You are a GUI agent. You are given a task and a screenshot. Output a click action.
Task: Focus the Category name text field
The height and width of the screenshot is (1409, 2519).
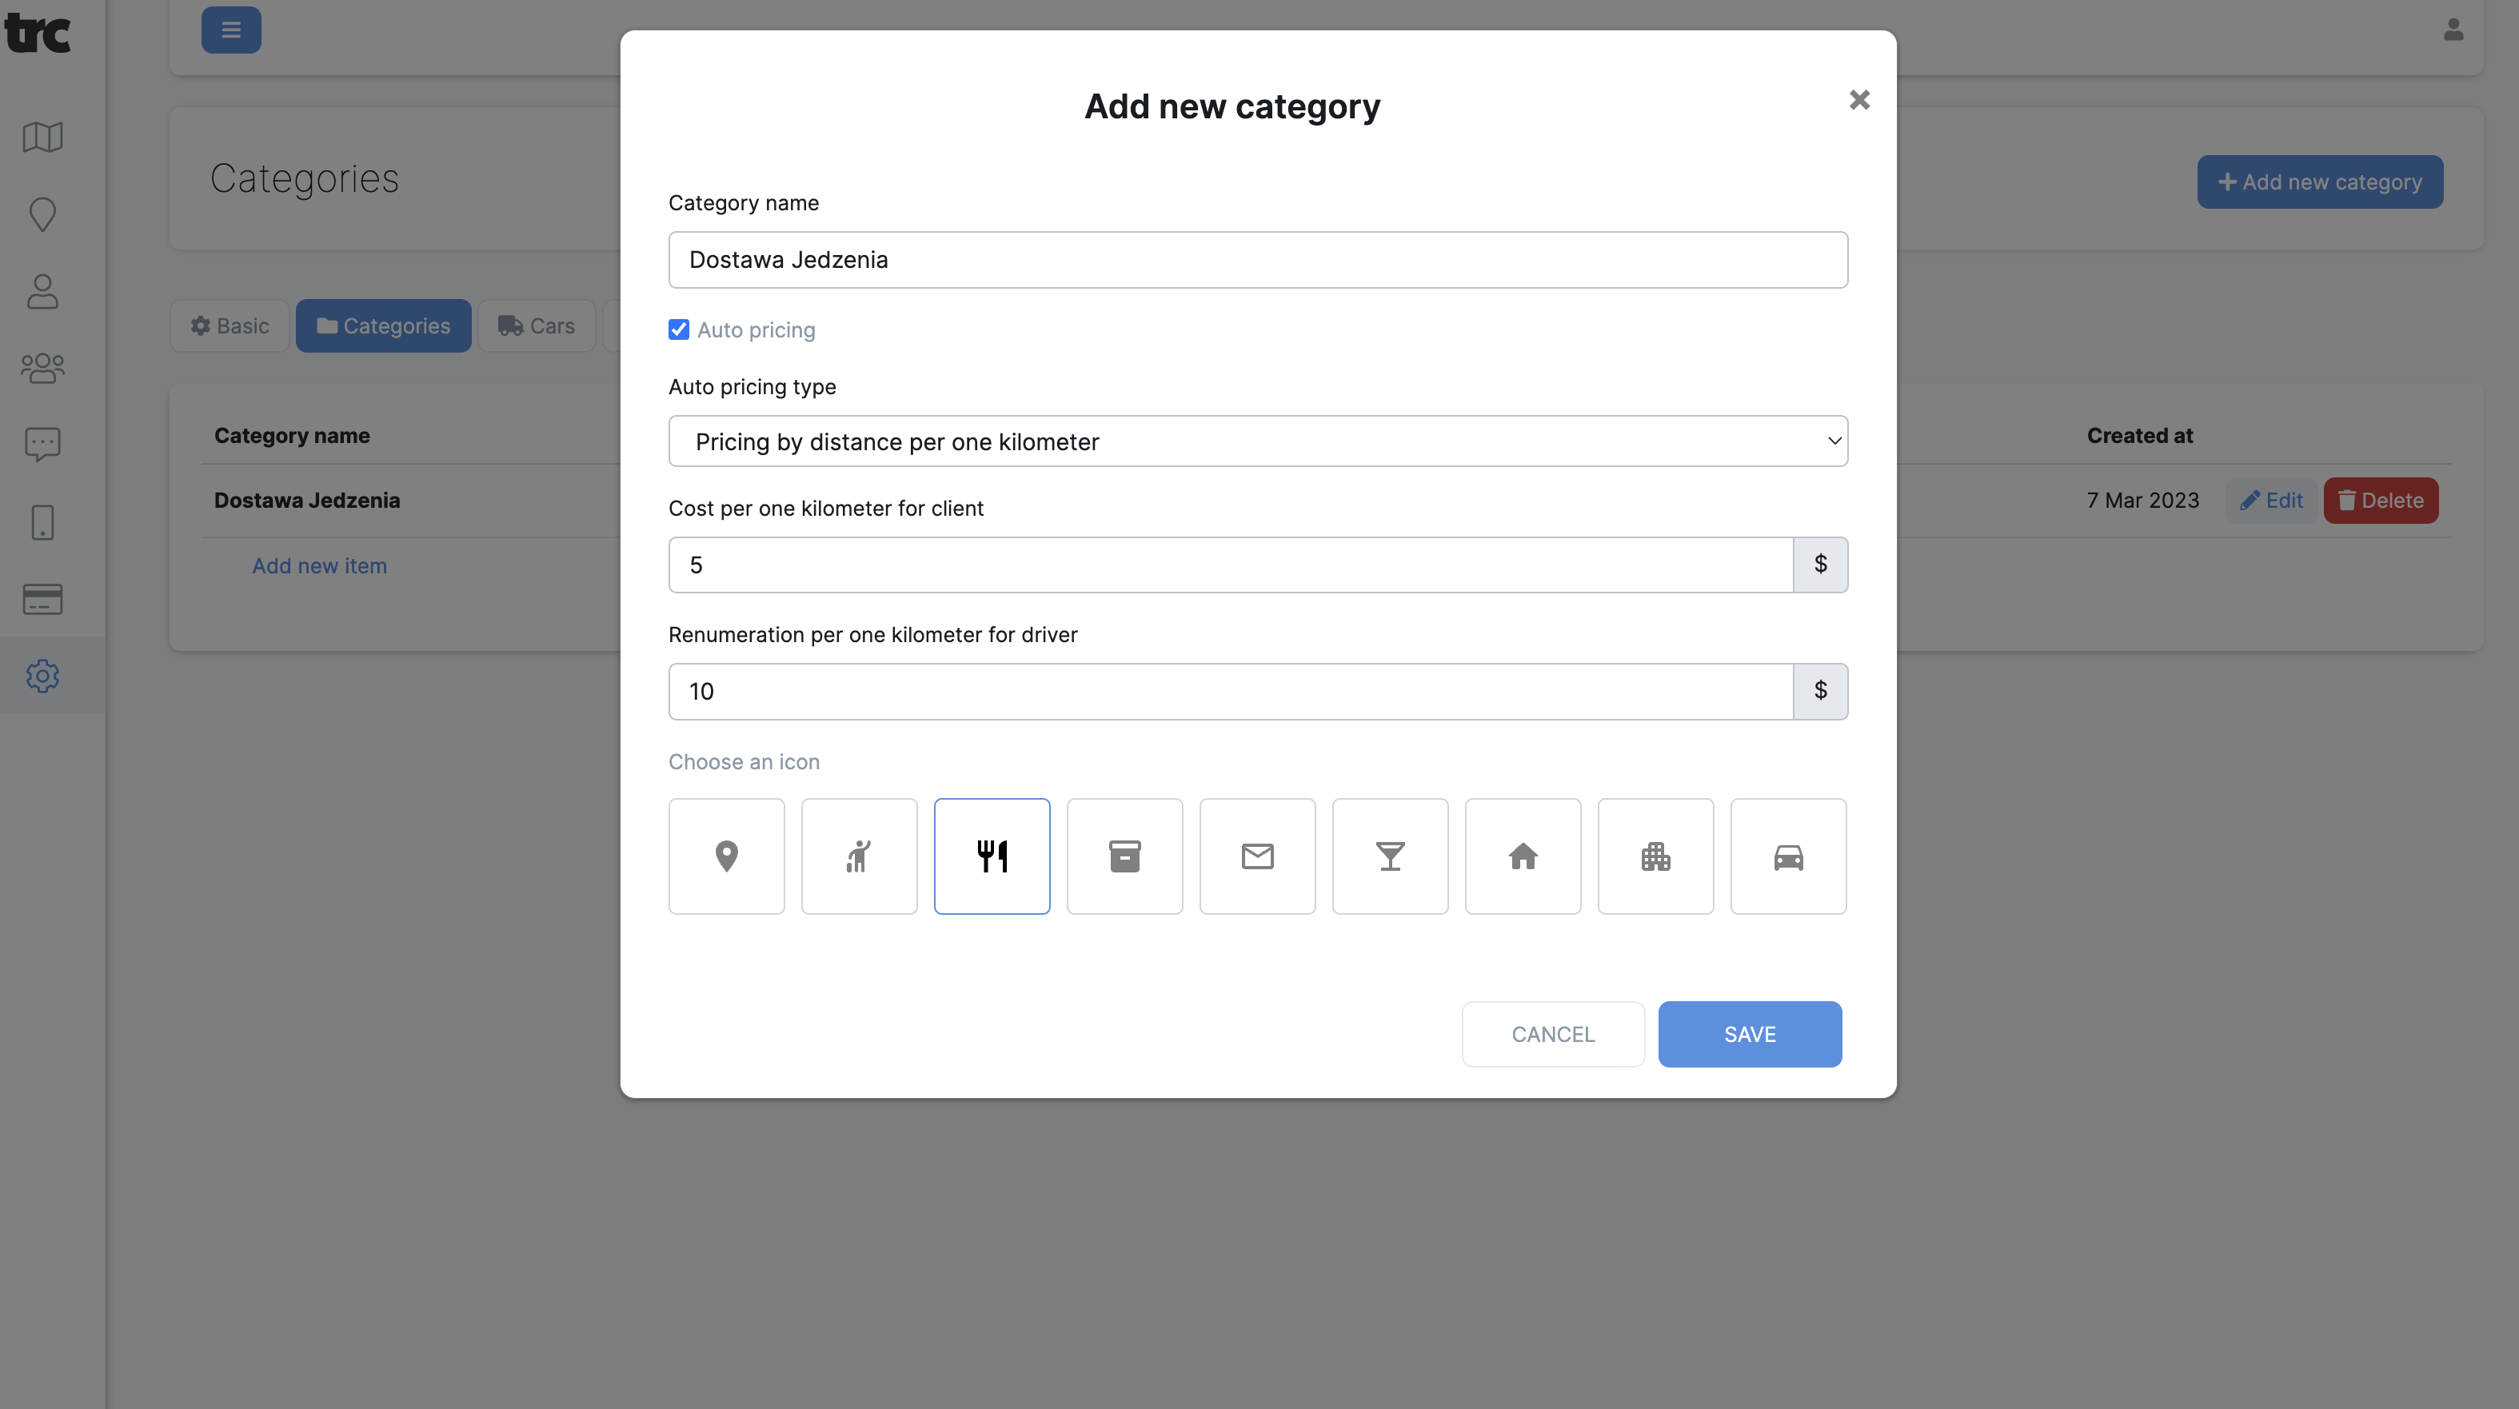(x=1258, y=259)
